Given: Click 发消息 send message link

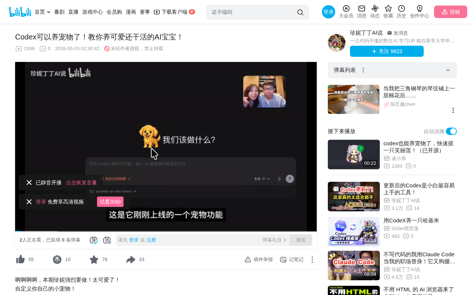Looking at the screenshot, I should (x=398, y=33).
